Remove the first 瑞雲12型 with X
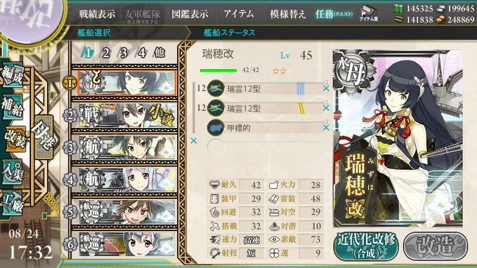477x268 pixels. (x=326, y=88)
